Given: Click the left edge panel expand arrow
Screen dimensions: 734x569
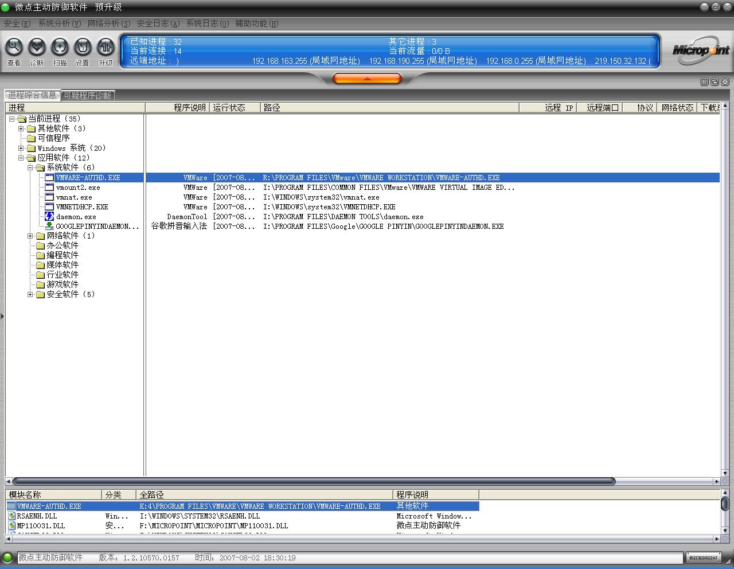Looking at the screenshot, I should click(2, 316).
